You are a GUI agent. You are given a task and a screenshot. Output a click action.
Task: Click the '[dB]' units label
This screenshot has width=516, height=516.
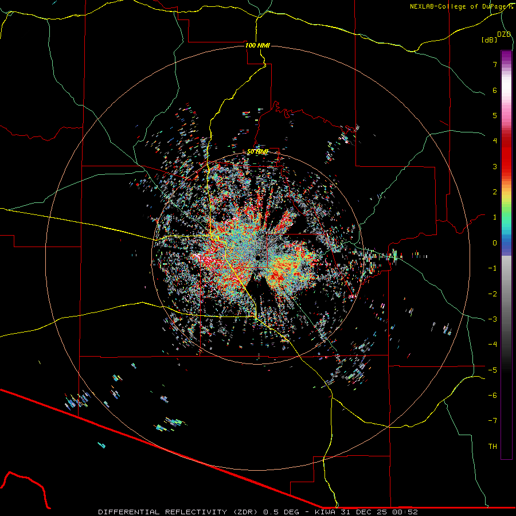[x=490, y=40]
